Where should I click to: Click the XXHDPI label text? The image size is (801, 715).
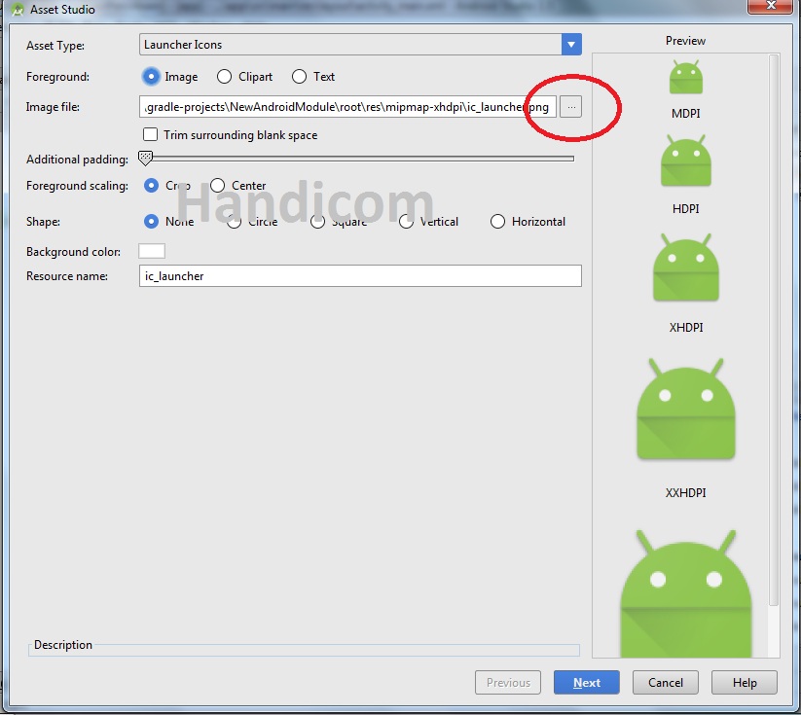coord(685,493)
